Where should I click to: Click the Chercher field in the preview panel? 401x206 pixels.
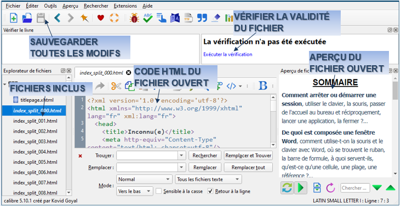coord(355,188)
